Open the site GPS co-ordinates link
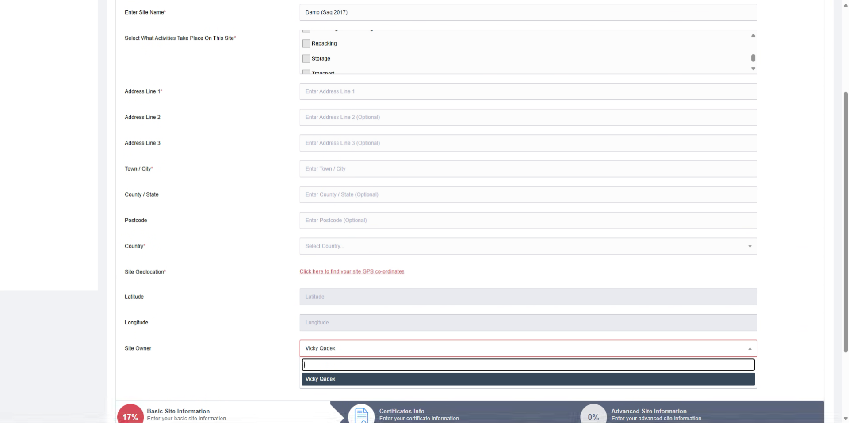This screenshot has height=423, width=849. pos(352,271)
